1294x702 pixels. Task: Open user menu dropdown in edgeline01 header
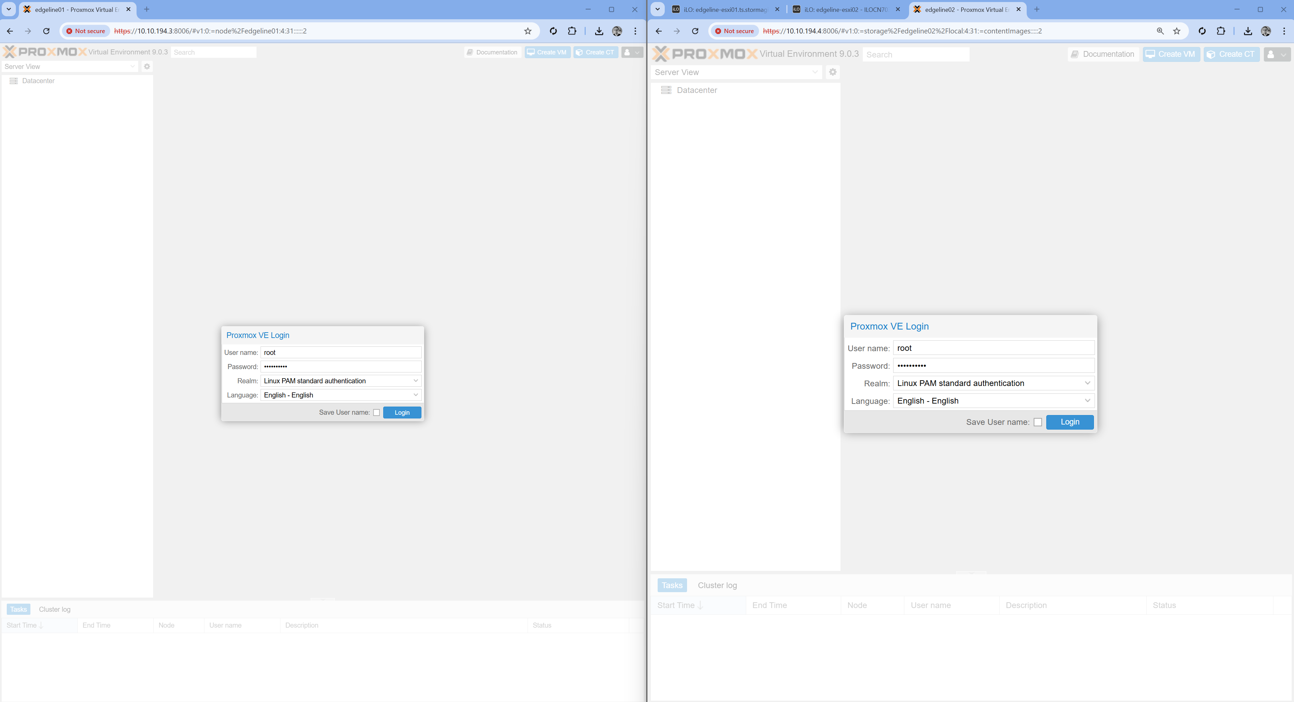coord(632,52)
